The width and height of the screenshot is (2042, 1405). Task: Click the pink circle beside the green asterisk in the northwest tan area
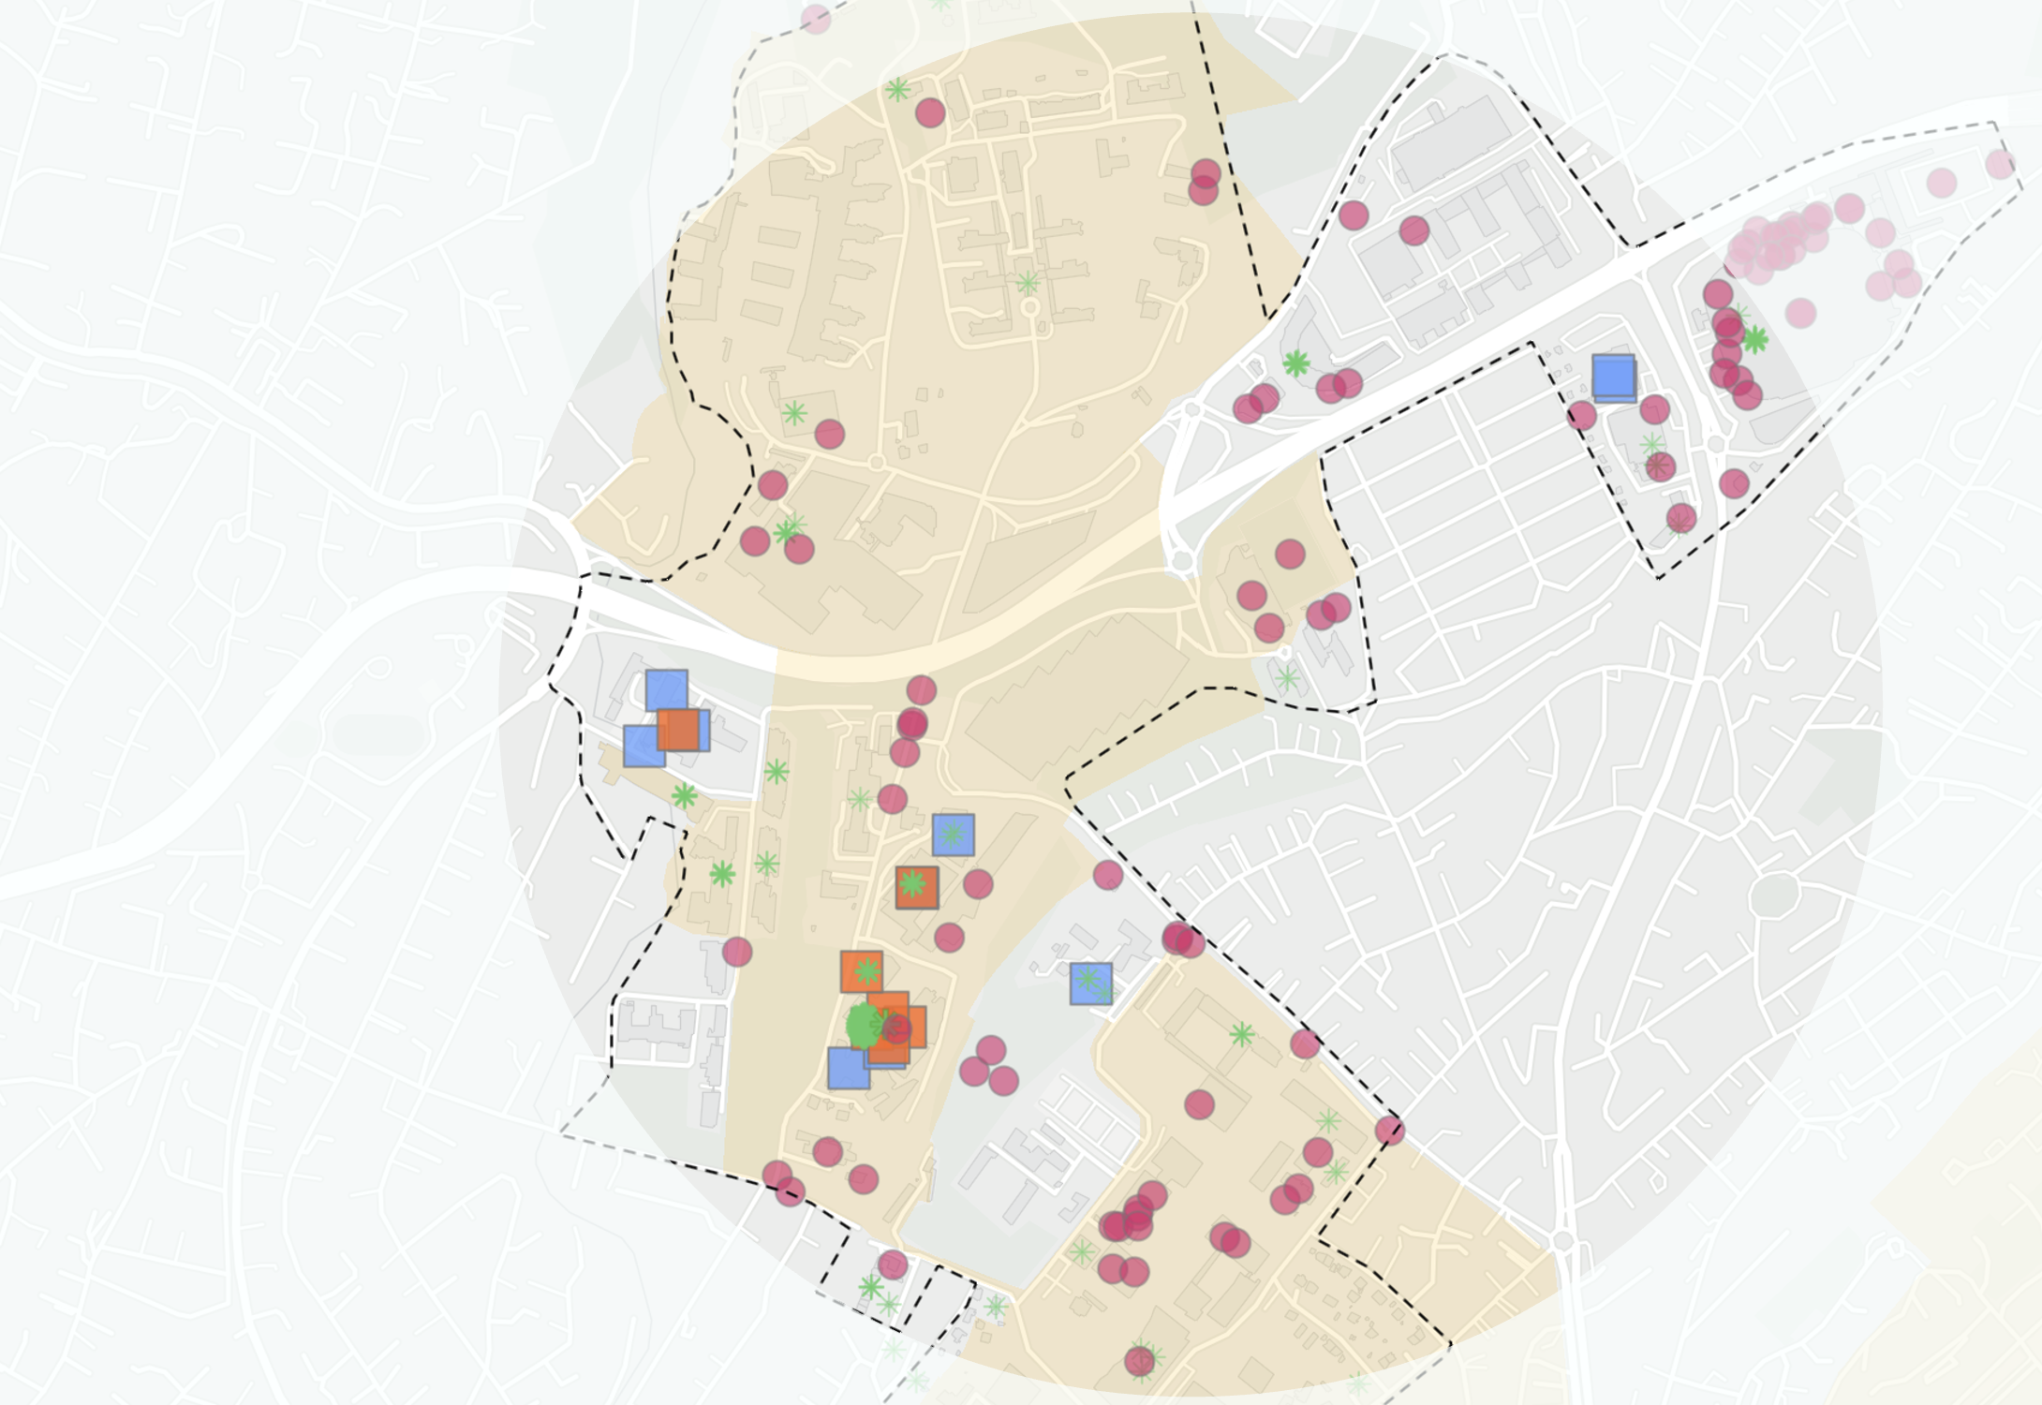(x=829, y=434)
